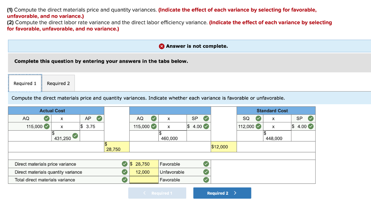Click the Total direct materials variance label
The width and height of the screenshot is (371, 203).
45,180
